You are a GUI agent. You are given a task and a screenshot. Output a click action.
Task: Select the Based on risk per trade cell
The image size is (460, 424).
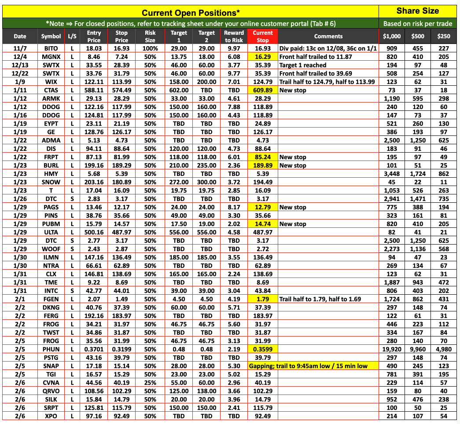click(x=417, y=24)
